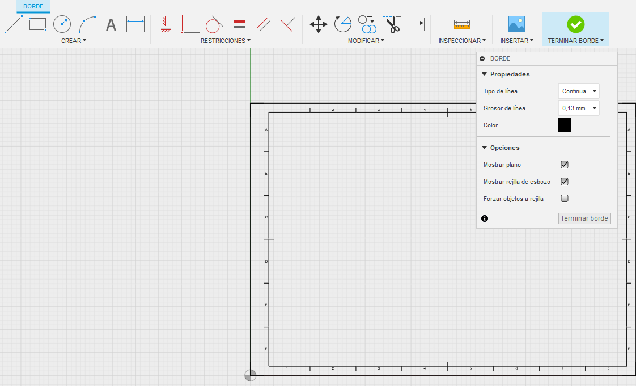Select the Move tool
This screenshot has height=386, width=636.
(319, 24)
